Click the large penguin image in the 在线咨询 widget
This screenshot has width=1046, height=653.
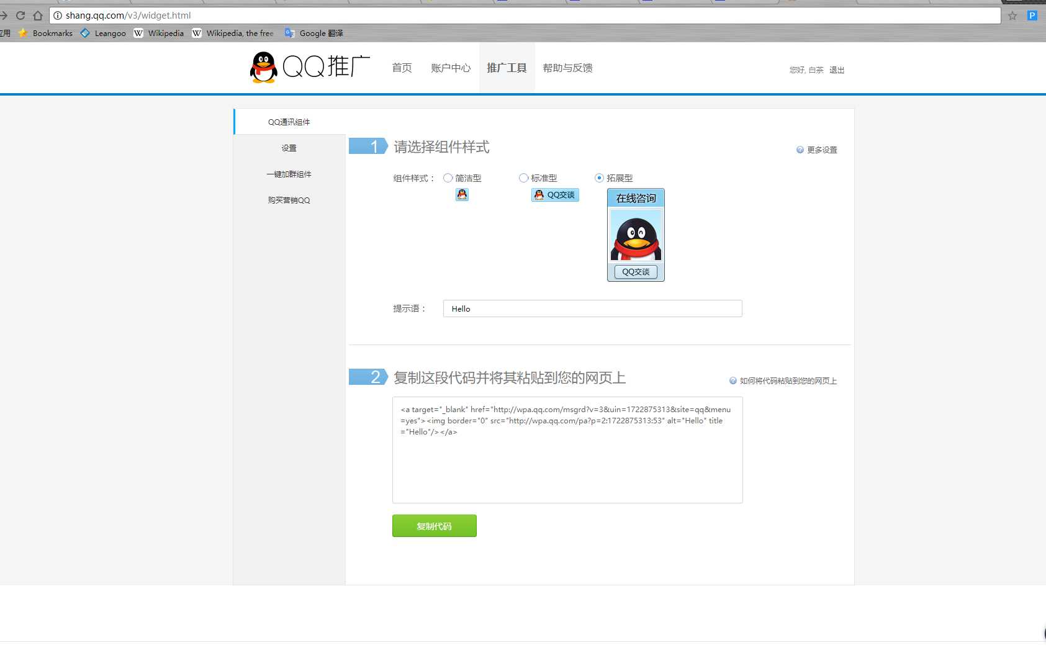pyautogui.click(x=636, y=235)
